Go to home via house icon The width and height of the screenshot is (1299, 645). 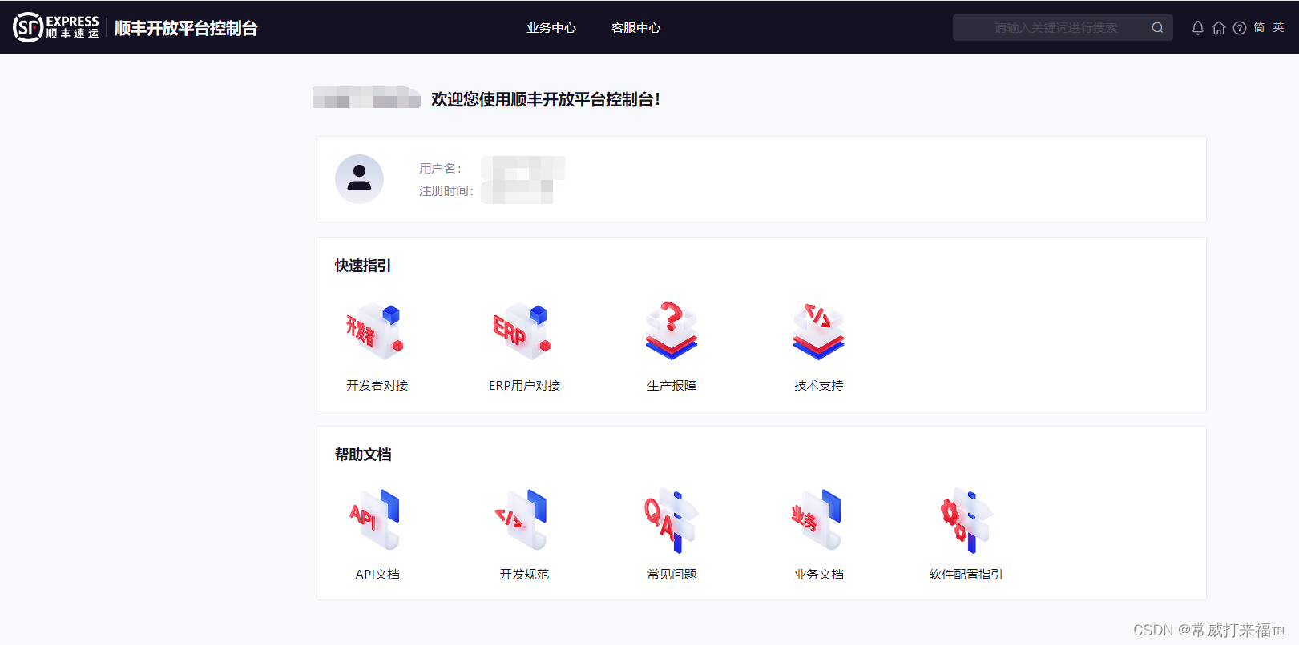(x=1219, y=28)
